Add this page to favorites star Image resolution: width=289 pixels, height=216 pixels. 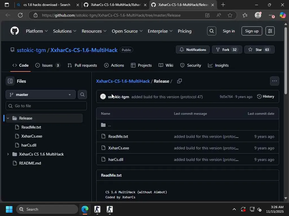tap(230, 15)
